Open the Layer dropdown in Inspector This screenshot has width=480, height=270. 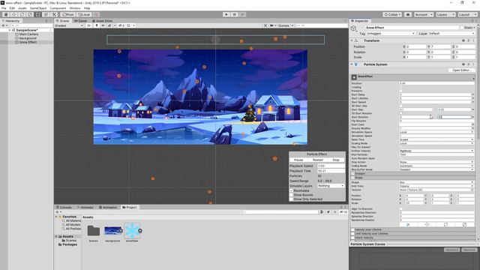click(x=451, y=33)
